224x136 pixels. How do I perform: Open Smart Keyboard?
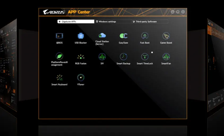coord(59,78)
